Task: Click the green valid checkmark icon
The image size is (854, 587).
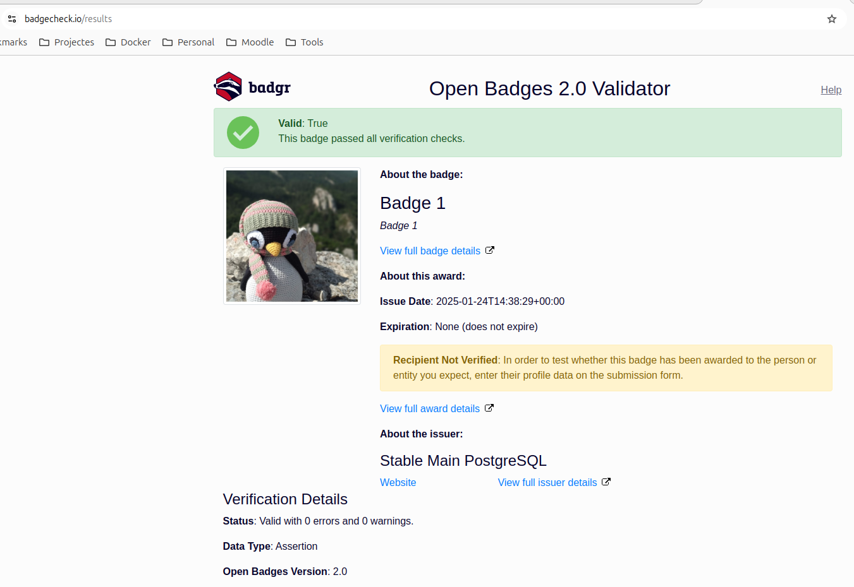Action: coord(243,133)
